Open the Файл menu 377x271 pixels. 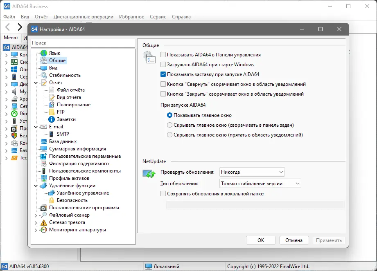coord(9,17)
